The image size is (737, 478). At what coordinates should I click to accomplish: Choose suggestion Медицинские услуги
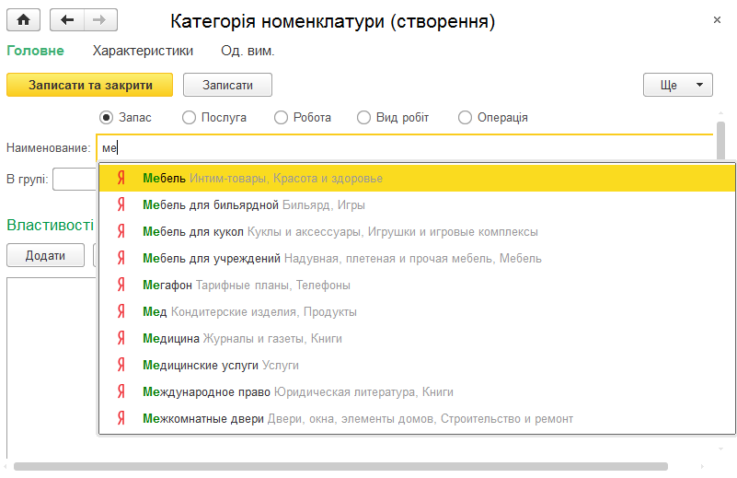coord(417,365)
